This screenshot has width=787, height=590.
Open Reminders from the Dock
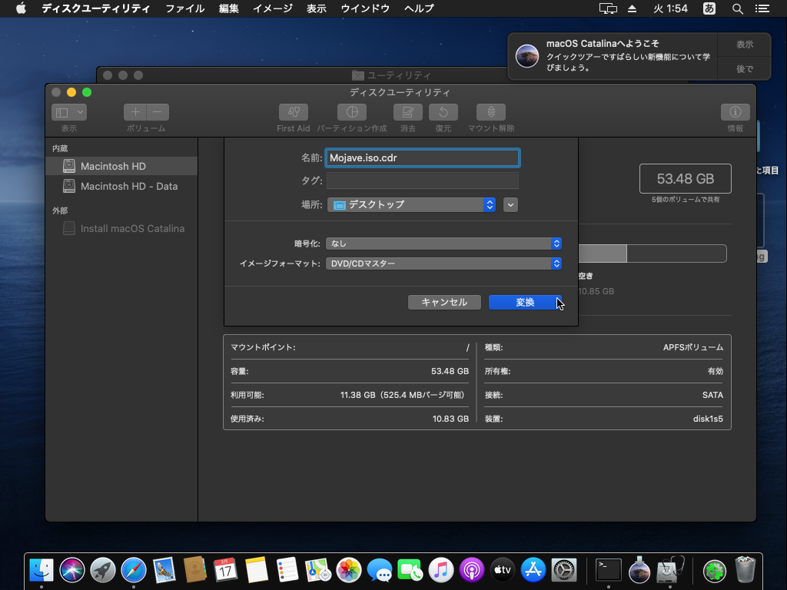click(287, 570)
